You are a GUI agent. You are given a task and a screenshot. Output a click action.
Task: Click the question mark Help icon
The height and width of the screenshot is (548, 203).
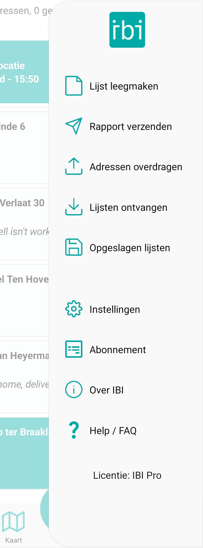click(x=74, y=430)
